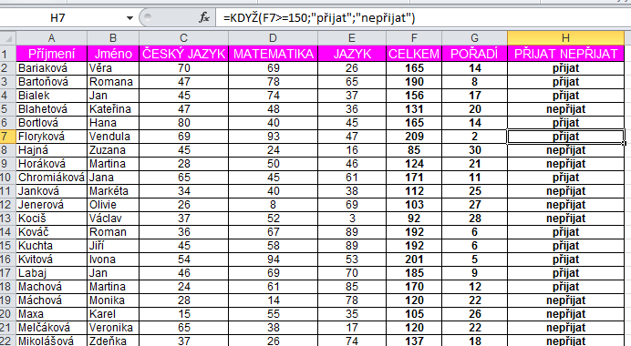631x346 pixels.
Task: Click the formula bar with KDYŽ formula
Action: pyautogui.click(x=423, y=17)
